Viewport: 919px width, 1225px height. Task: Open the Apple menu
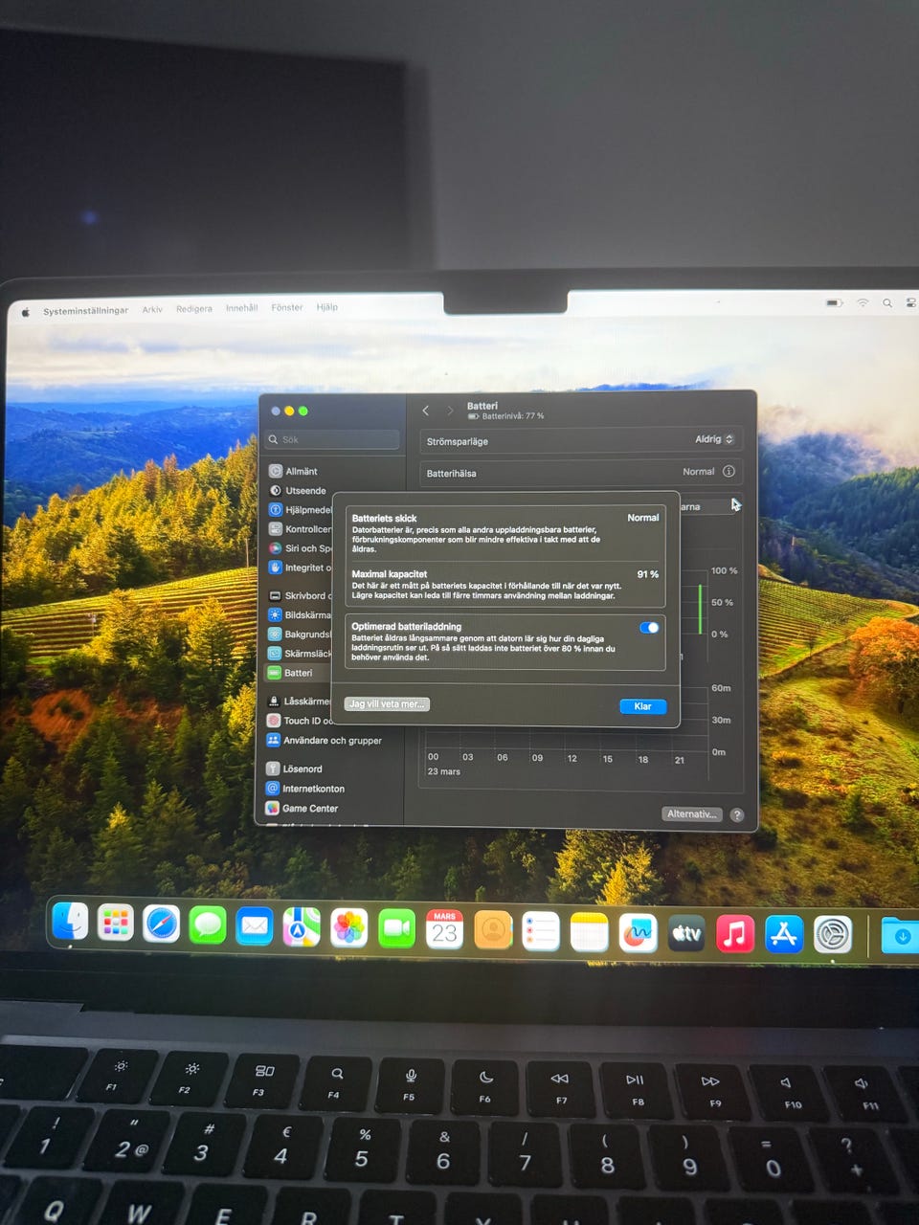point(26,311)
